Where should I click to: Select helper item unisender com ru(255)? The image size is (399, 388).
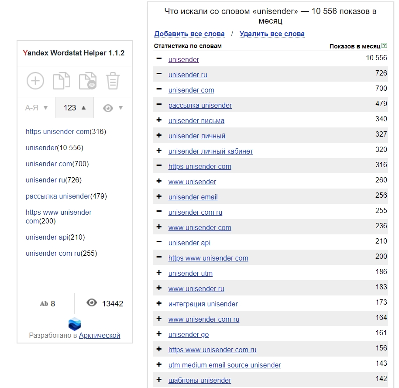click(x=61, y=254)
